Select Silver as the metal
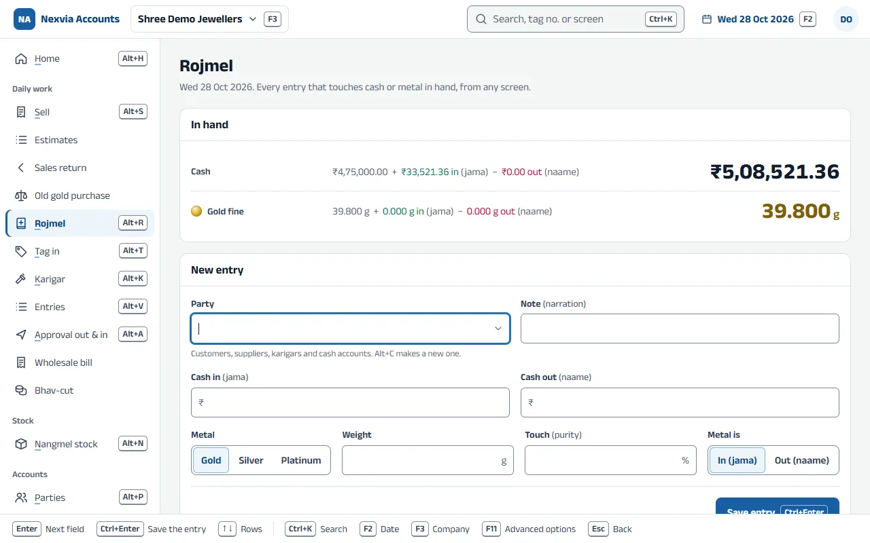Image resolution: width=870 pixels, height=543 pixels. pyautogui.click(x=251, y=460)
